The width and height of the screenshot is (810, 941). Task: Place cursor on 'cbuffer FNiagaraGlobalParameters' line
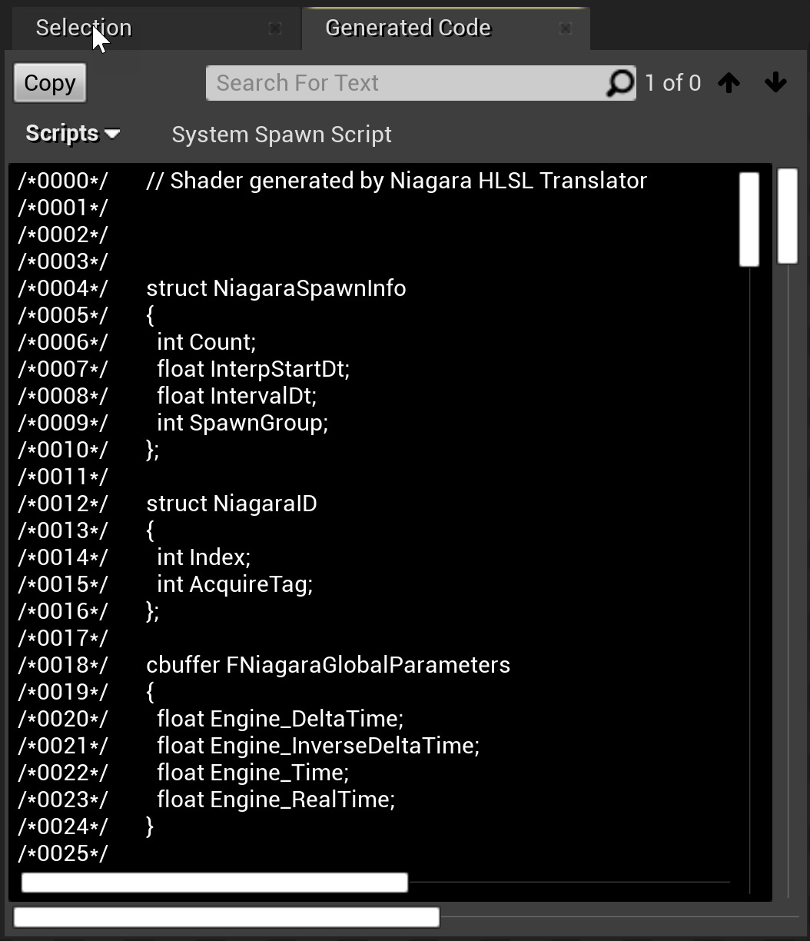pyautogui.click(x=328, y=665)
